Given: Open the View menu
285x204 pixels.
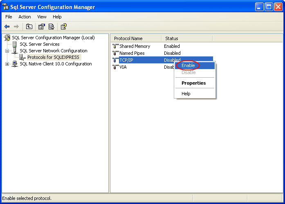Looking at the screenshot, I should (x=42, y=17).
